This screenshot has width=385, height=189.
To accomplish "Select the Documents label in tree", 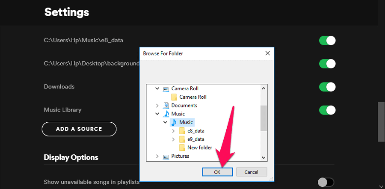I will pos(184,106).
